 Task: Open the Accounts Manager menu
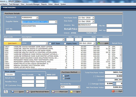tap(33, 4)
